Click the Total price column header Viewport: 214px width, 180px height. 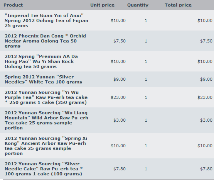[x=178, y=5]
